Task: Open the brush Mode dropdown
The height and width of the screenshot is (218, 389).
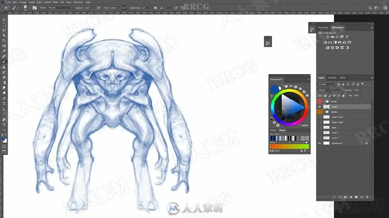Action: coord(60,7)
